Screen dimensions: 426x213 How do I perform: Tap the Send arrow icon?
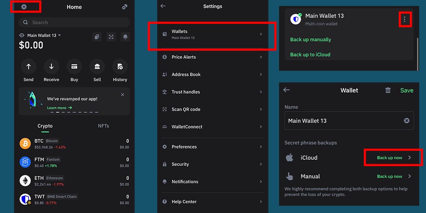click(29, 66)
